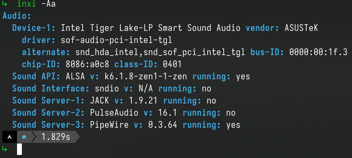Click the Device-1: label
Screen dimensions: 352x158
(34, 28)
